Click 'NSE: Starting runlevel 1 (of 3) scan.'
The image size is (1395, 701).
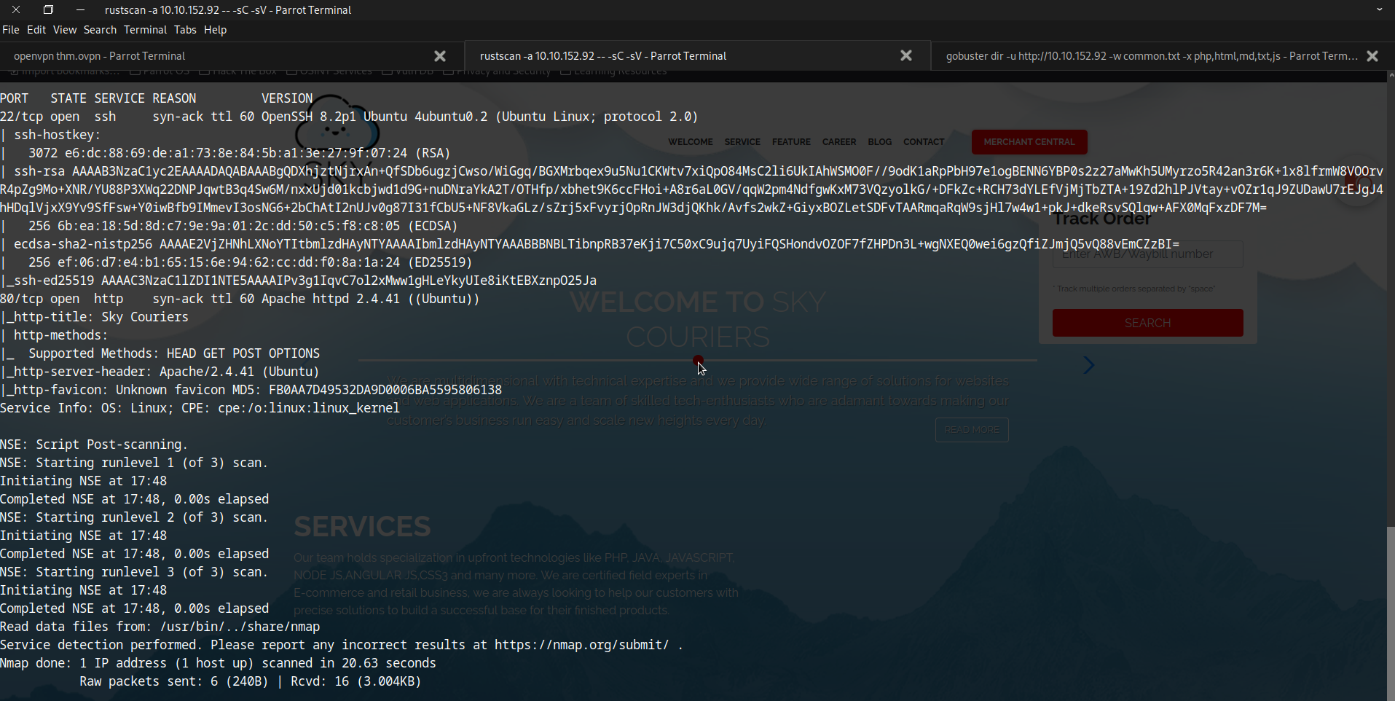coord(134,463)
